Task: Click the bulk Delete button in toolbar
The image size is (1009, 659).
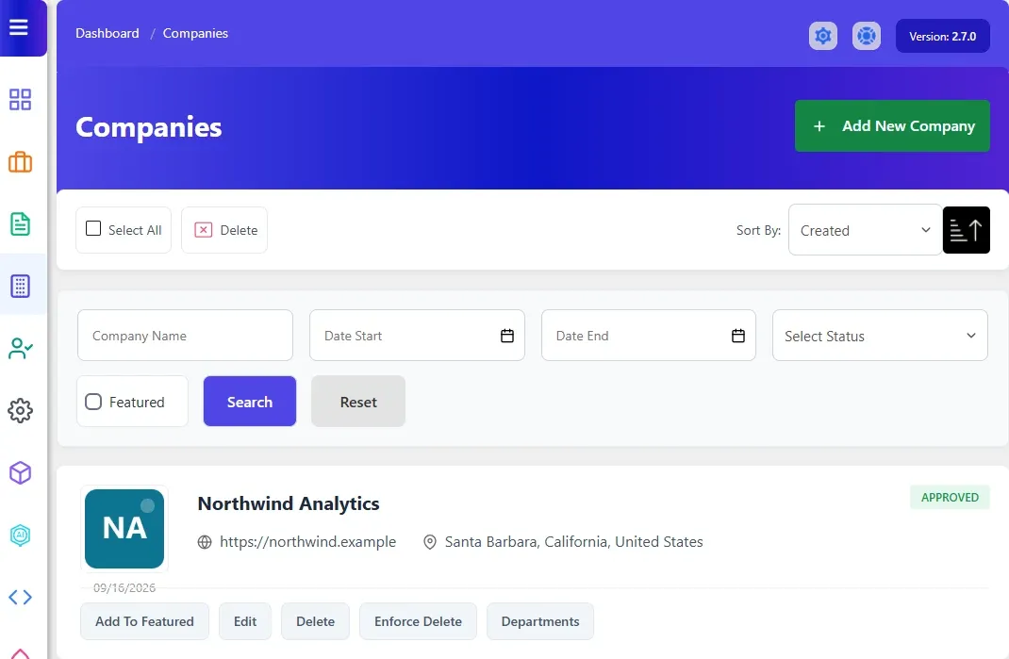Action: click(224, 230)
